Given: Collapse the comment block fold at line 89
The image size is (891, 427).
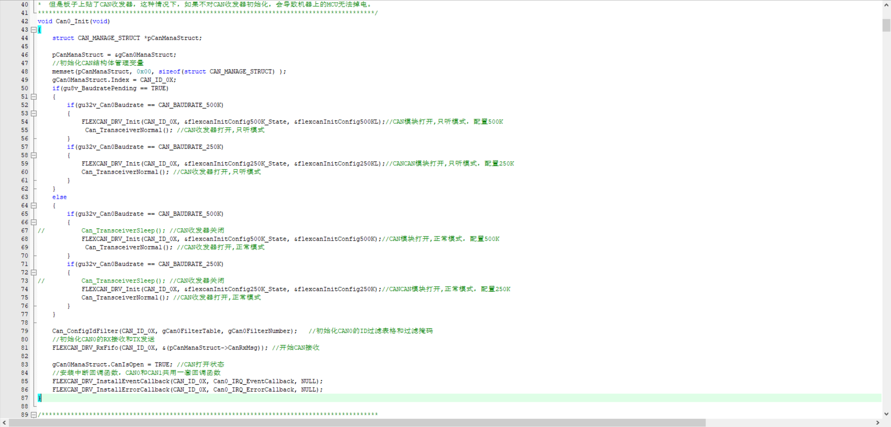Looking at the screenshot, I should tap(34, 415).
